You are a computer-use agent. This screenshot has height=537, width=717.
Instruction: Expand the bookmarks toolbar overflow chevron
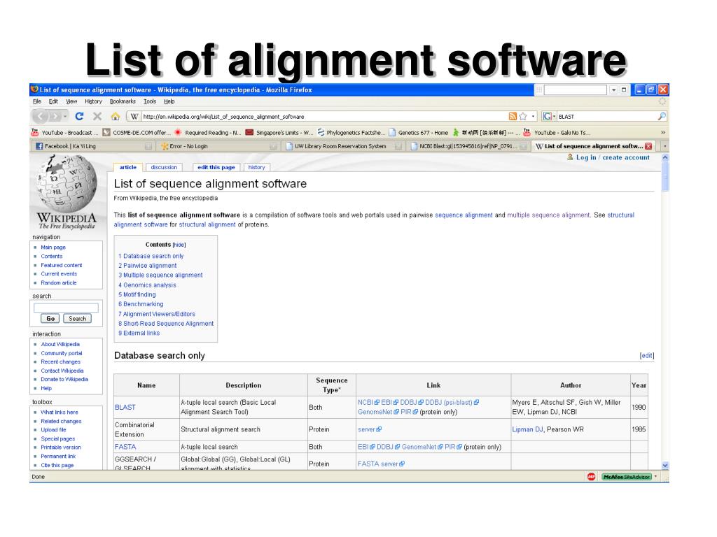(662, 132)
